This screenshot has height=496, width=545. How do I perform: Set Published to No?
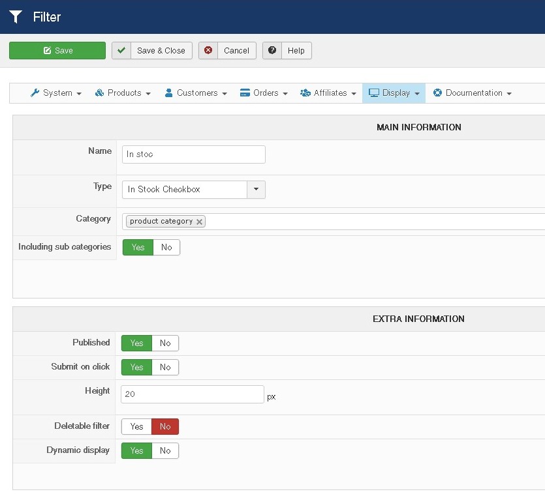(x=165, y=343)
